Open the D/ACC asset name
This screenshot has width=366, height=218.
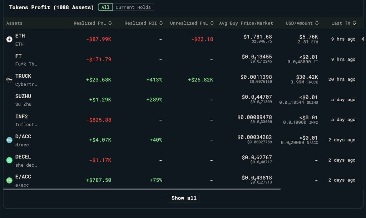[23, 136]
